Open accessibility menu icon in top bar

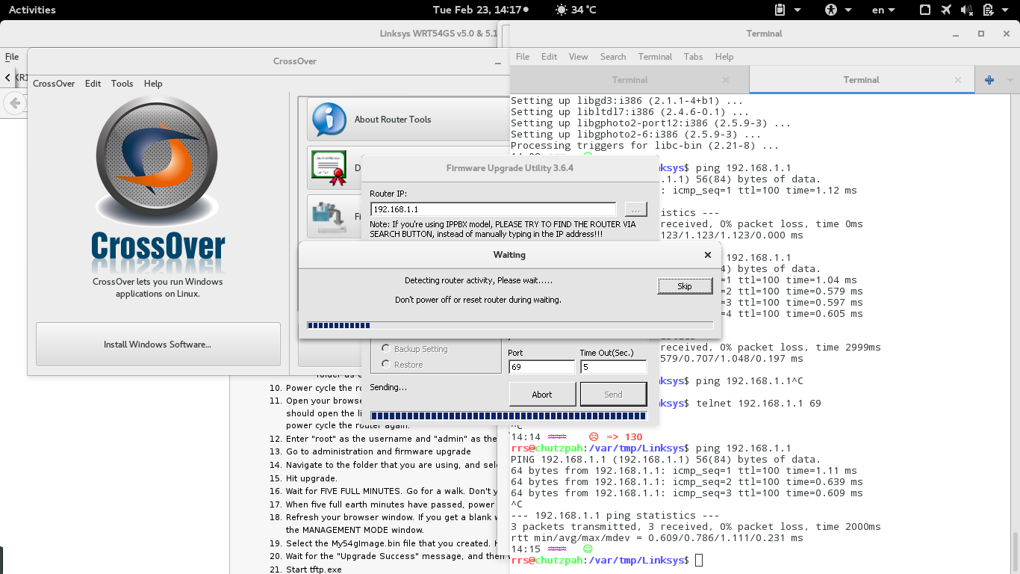tap(830, 10)
